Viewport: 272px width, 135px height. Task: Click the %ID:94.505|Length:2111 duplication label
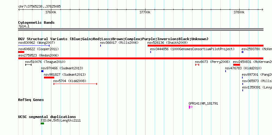[x=61, y=121]
